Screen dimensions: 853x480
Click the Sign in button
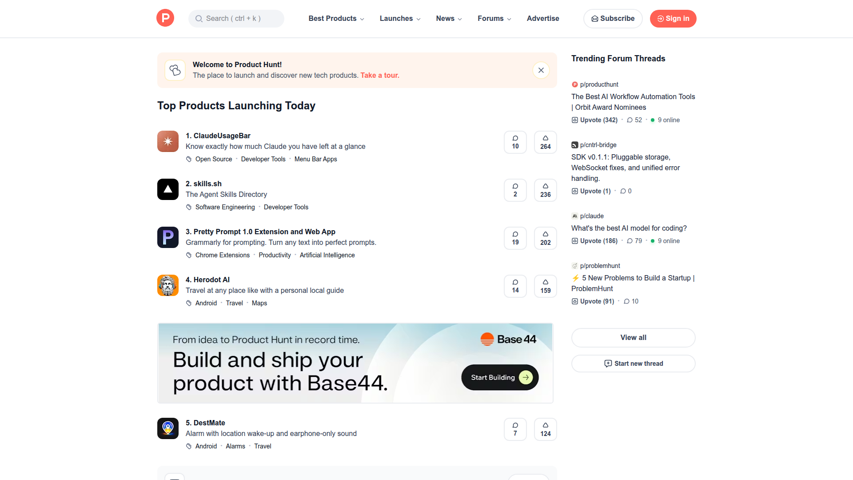pos(673,18)
